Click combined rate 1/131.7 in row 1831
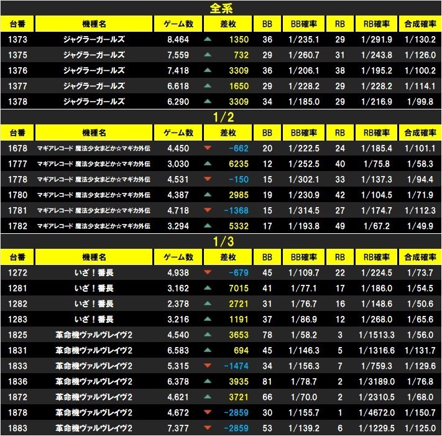The image size is (442, 436). click(420, 350)
